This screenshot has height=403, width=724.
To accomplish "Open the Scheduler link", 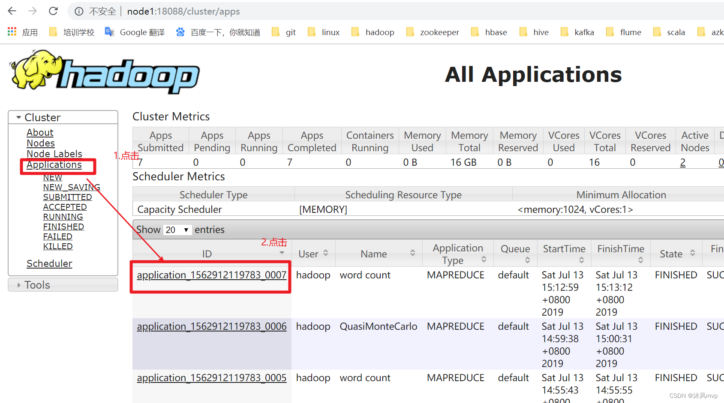I will [x=49, y=264].
